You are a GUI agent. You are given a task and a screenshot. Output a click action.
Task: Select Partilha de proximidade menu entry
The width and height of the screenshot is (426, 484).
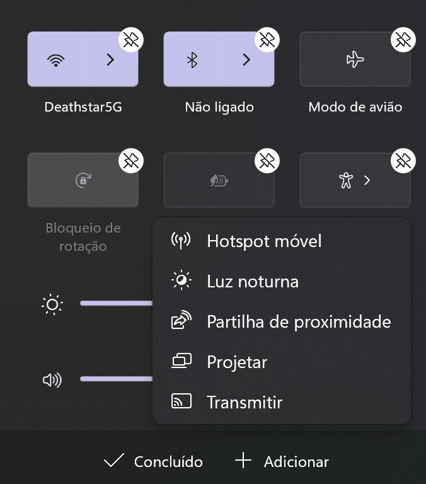coord(299,321)
